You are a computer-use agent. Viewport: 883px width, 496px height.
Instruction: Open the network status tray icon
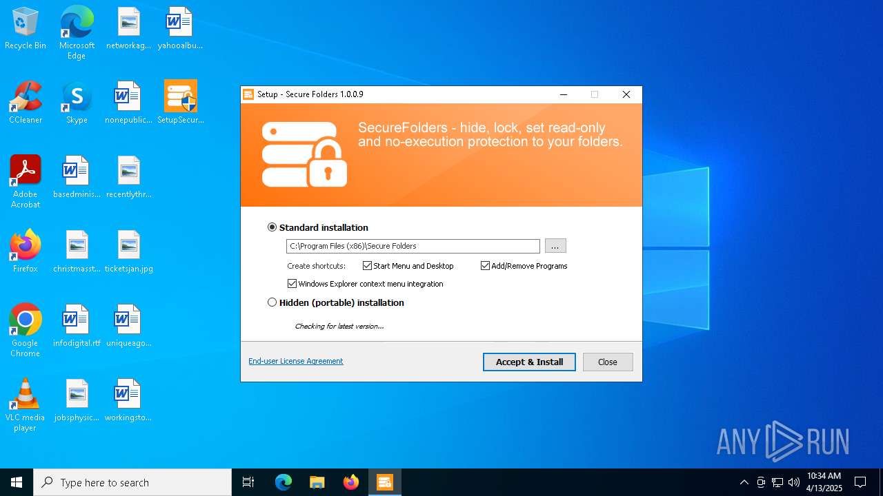point(777,482)
